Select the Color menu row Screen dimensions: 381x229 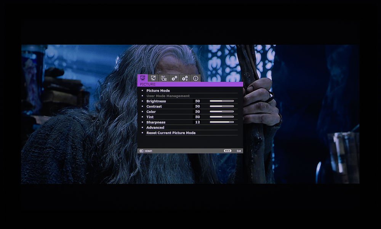pyautogui.click(x=192, y=112)
